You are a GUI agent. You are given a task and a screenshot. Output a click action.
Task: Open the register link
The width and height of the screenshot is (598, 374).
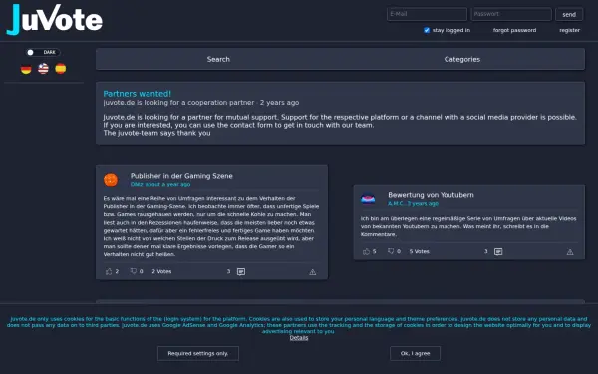[x=569, y=30]
